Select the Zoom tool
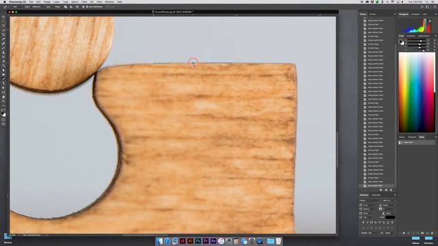Image resolution: width=438 pixels, height=246 pixels. [3, 101]
